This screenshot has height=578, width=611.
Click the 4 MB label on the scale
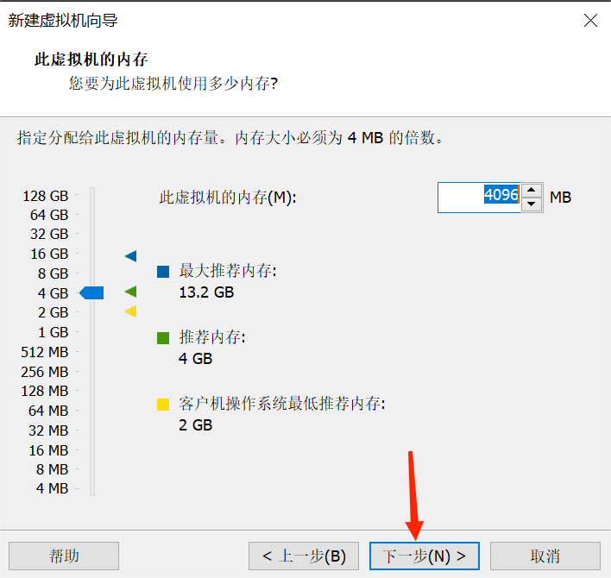(53, 488)
